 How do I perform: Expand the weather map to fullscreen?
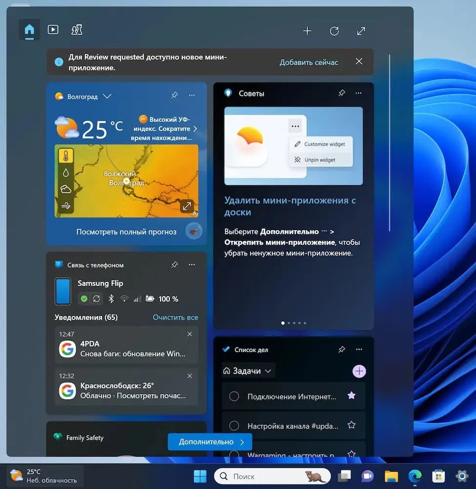point(187,206)
